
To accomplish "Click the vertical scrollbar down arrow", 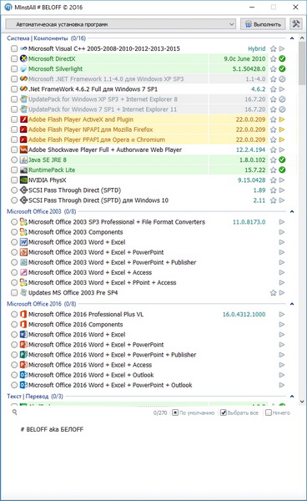I will (302, 402).
